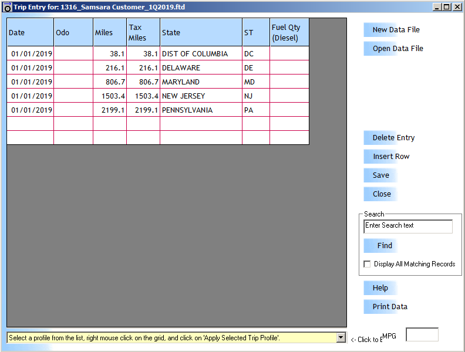Save the trip data
Image resolution: width=465 pixels, height=352 pixels.
[381, 175]
